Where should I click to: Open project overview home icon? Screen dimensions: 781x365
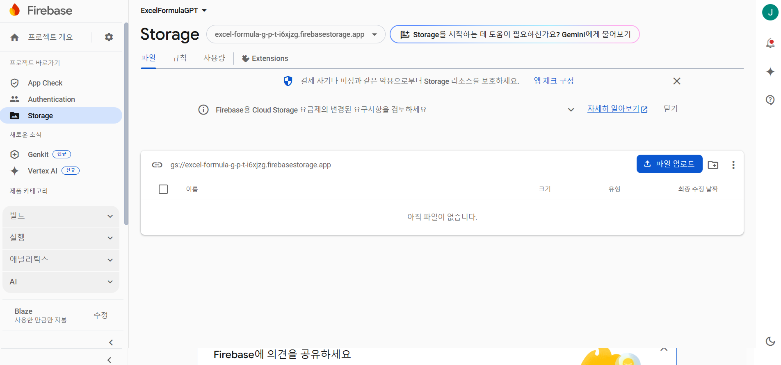[x=15, y=37]
